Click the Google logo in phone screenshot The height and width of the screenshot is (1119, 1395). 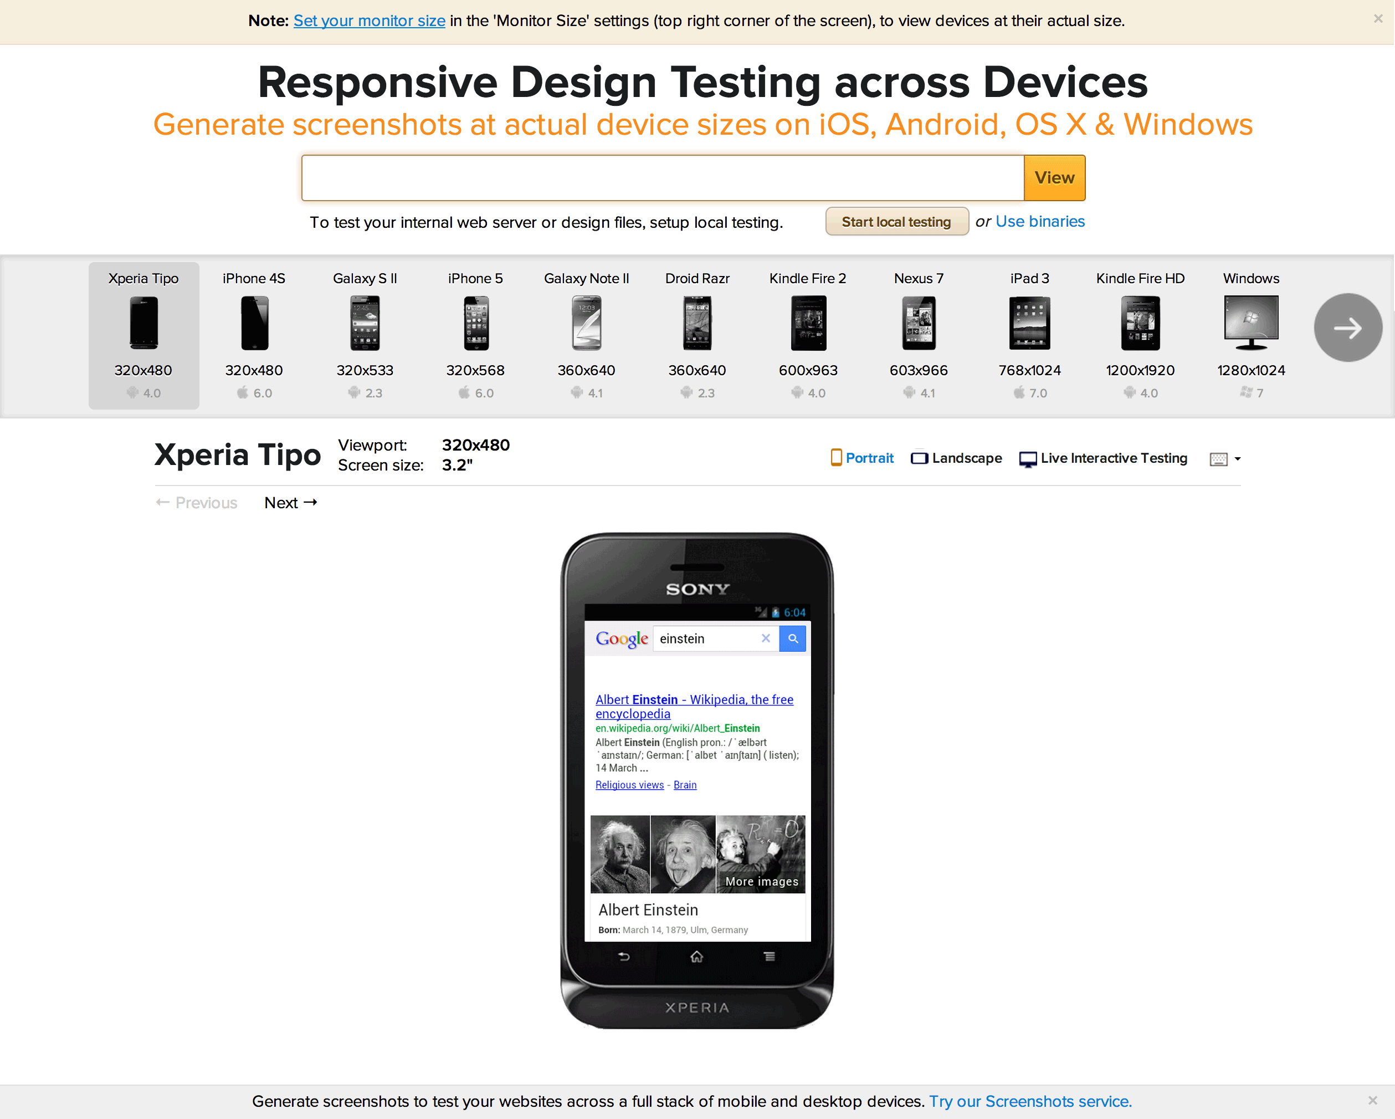(x=622, y=639)
